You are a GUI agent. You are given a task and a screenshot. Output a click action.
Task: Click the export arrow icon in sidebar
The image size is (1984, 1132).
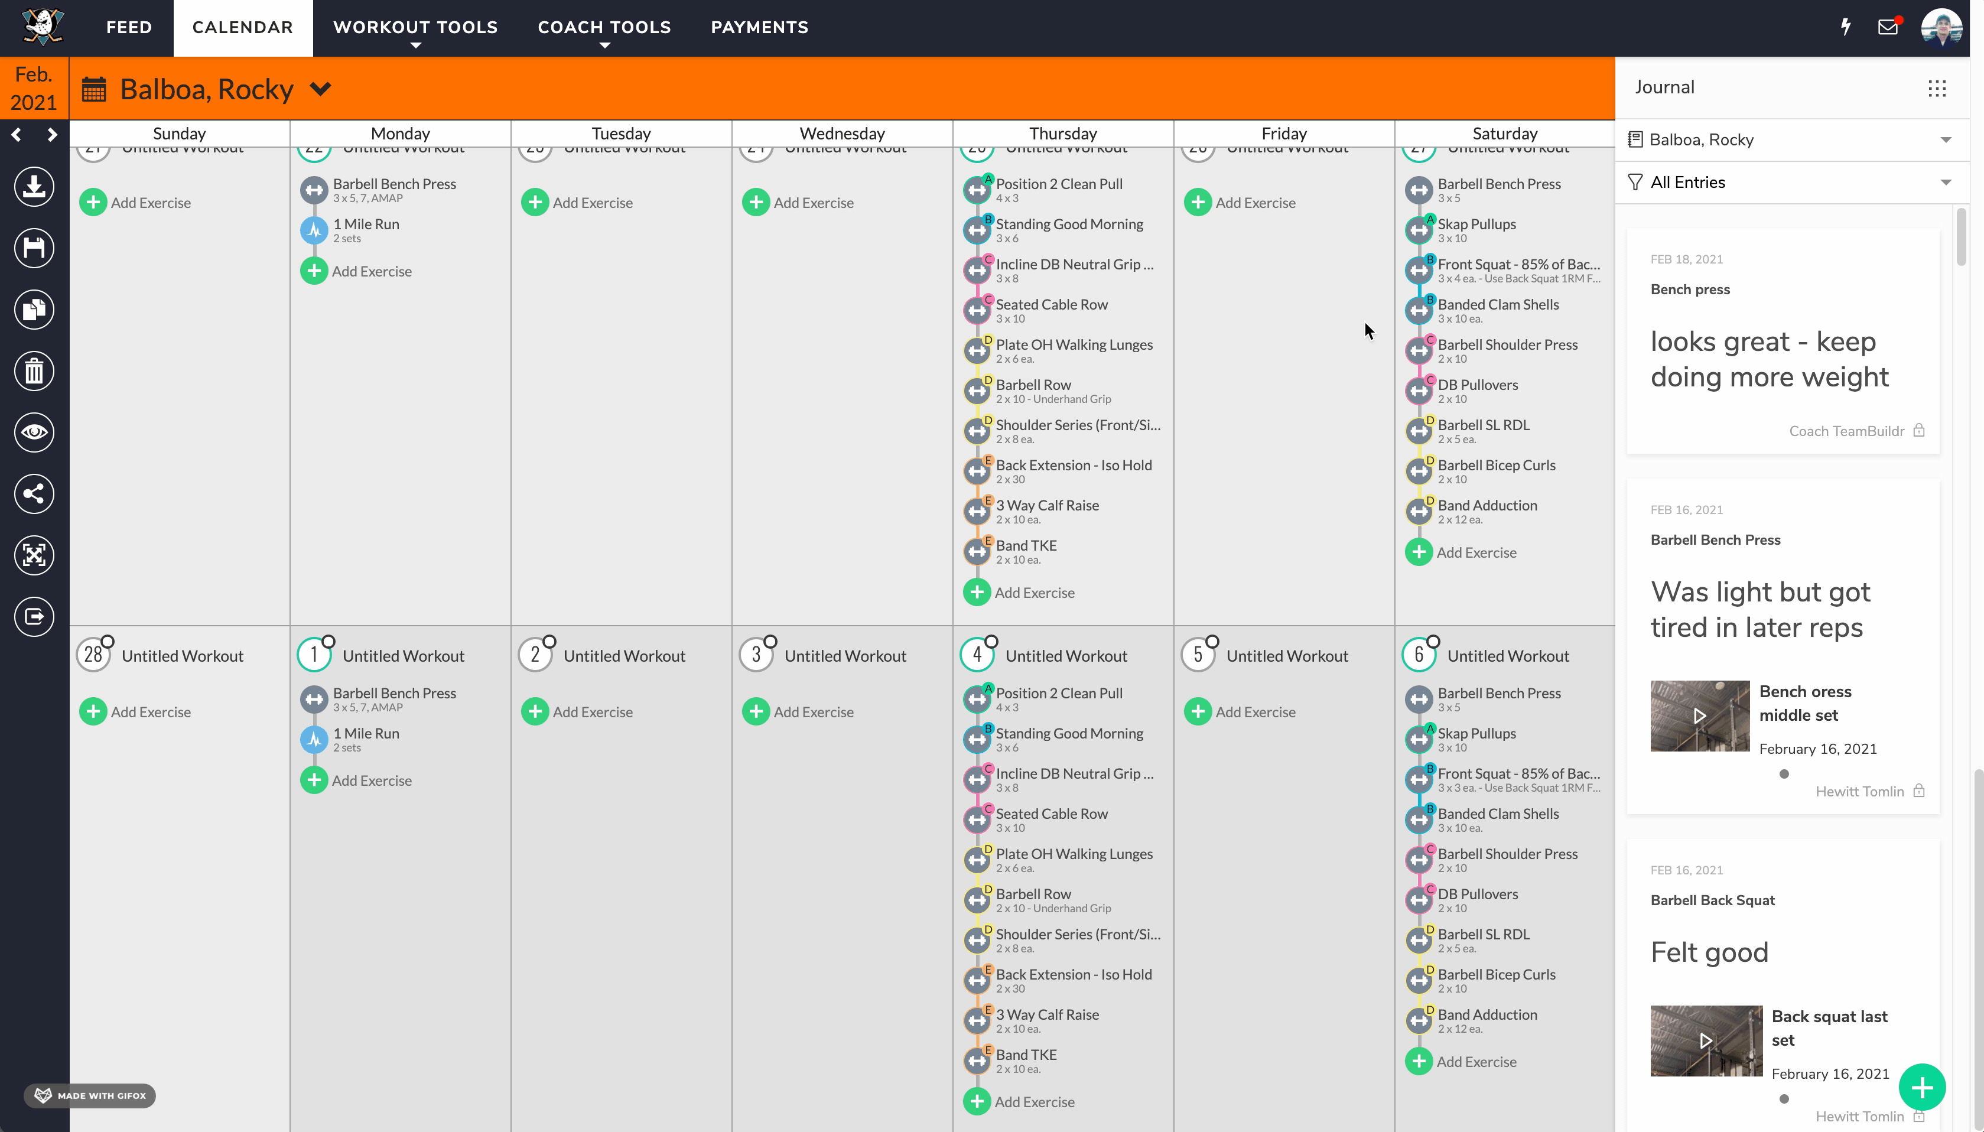point(34,617)
